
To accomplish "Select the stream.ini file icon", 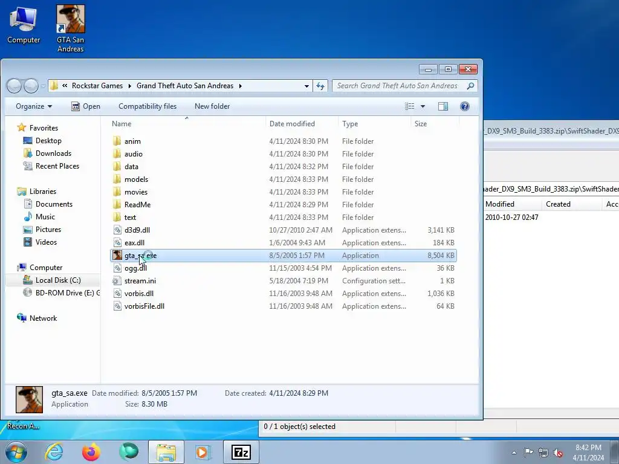I will tap(117, 280).
